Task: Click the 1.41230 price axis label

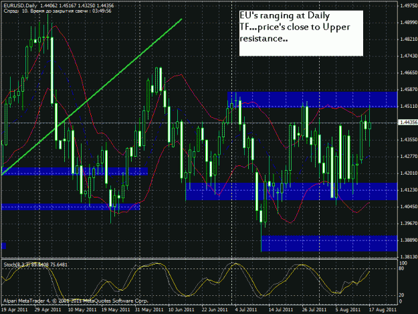Action: pyautogui.click(x=409, y=189)
